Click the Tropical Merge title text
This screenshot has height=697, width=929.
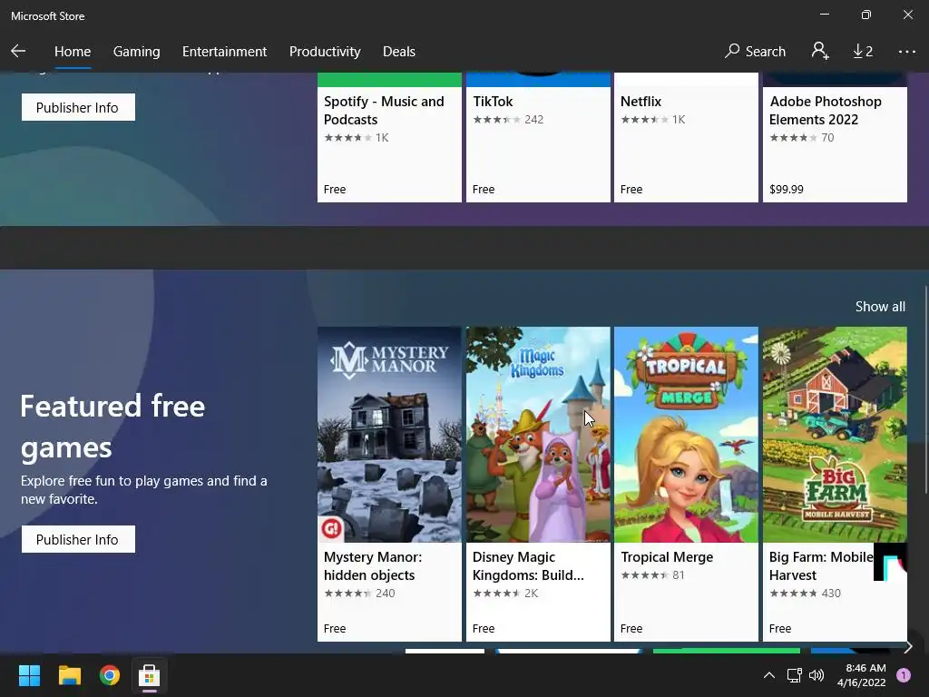[667, 557]
